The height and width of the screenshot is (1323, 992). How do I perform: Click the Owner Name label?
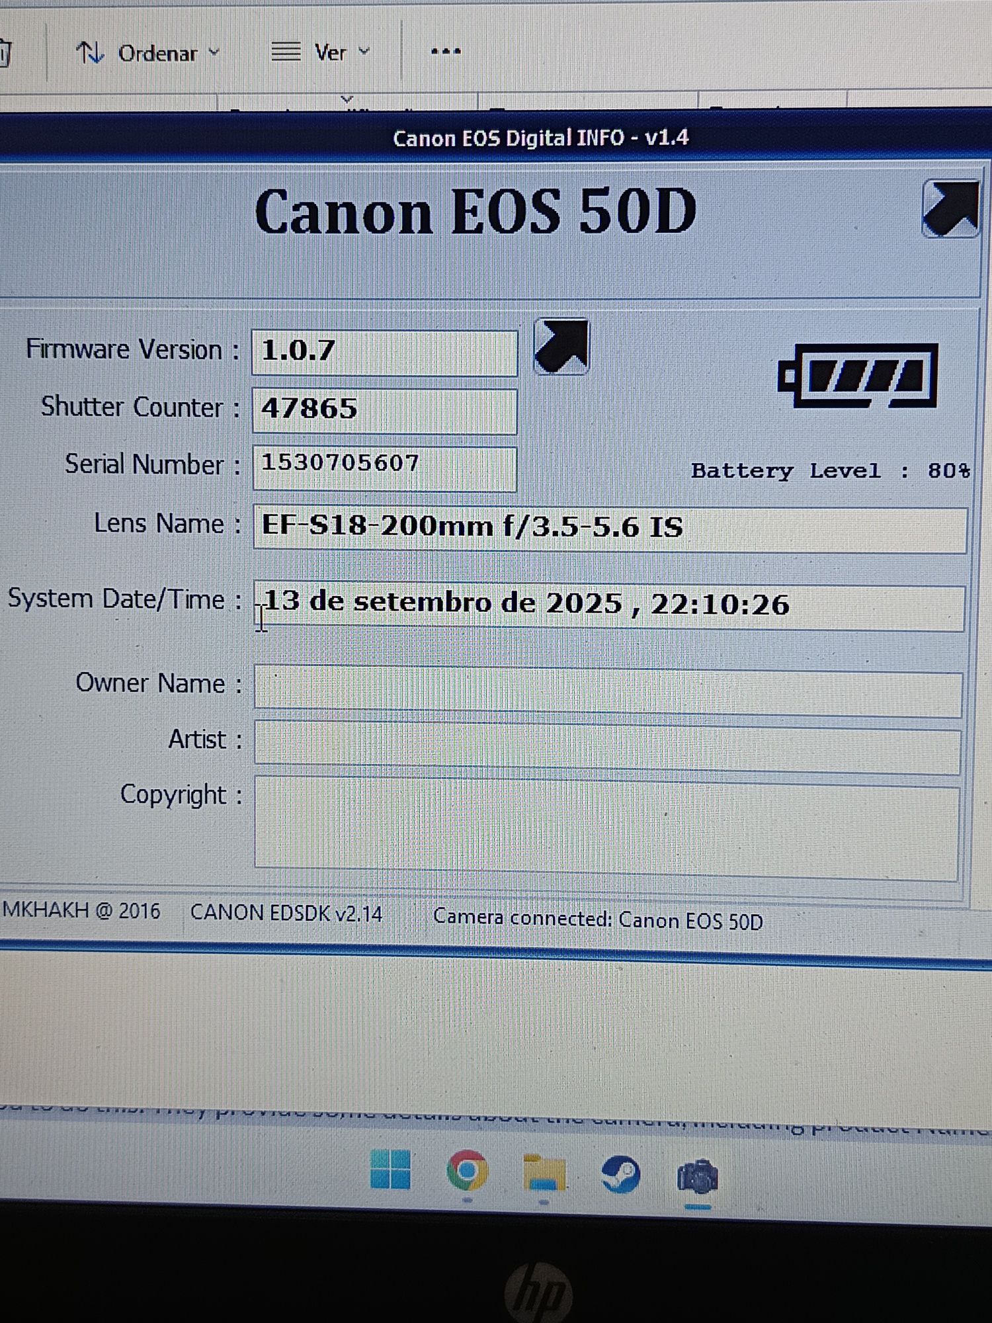click(159, 683)
